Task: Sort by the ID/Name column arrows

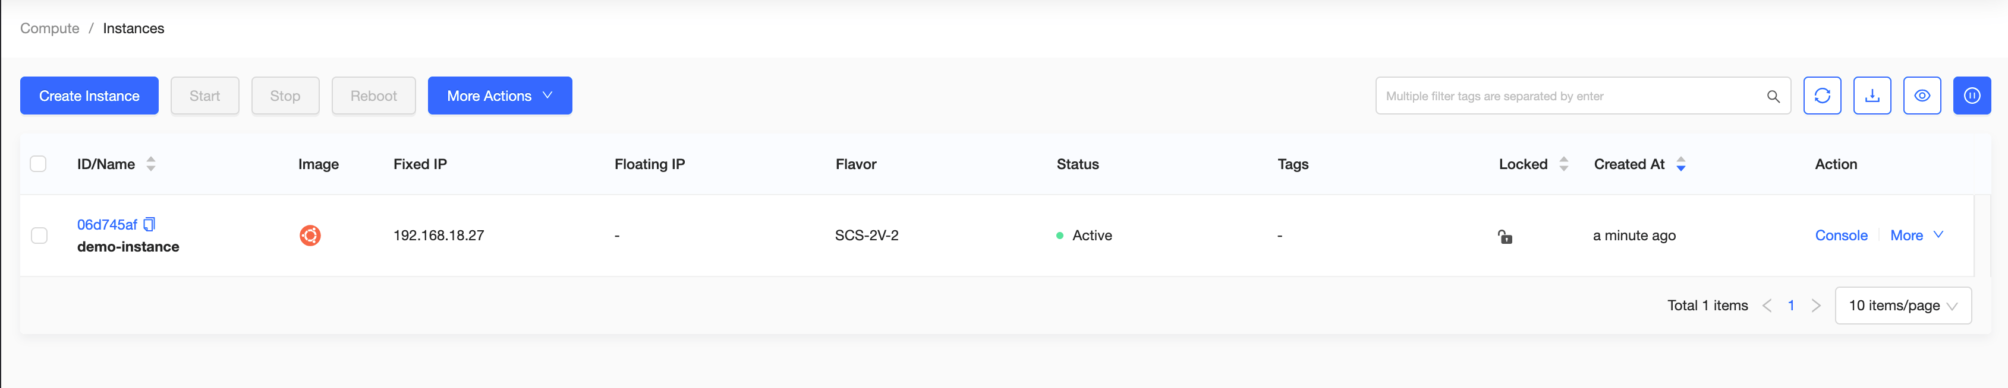Action: click(151, 164)
